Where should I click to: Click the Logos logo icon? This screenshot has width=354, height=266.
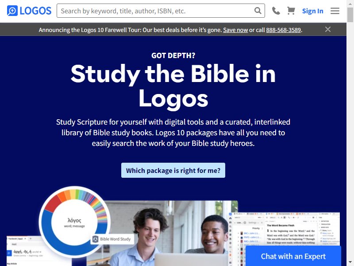[12, 11]
